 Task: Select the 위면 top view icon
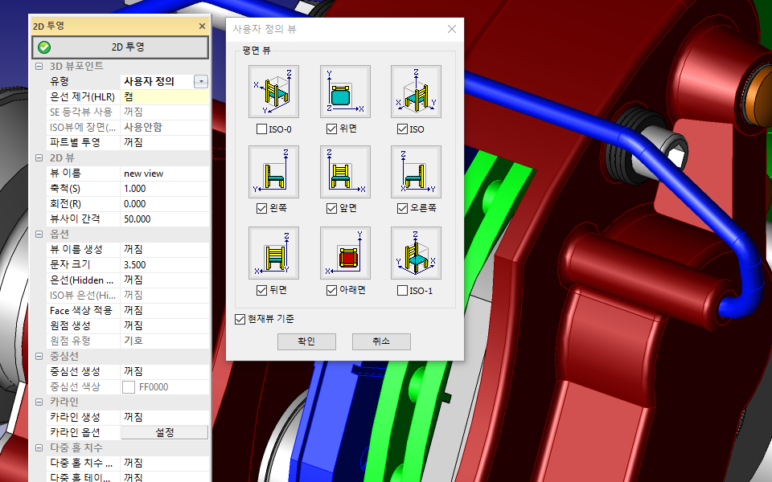coord(345,91)
